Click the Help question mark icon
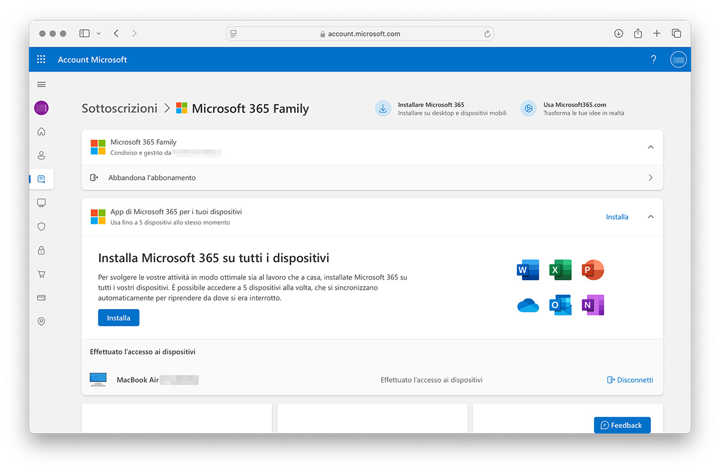 (x=653, y=59)
